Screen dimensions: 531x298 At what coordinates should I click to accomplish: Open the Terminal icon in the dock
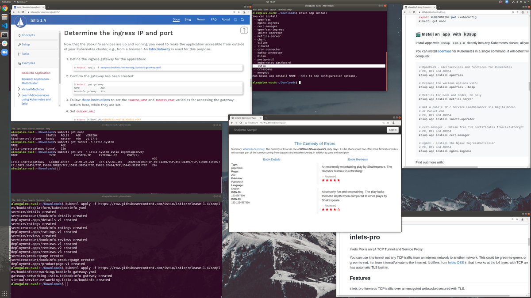tap(4, 34)
